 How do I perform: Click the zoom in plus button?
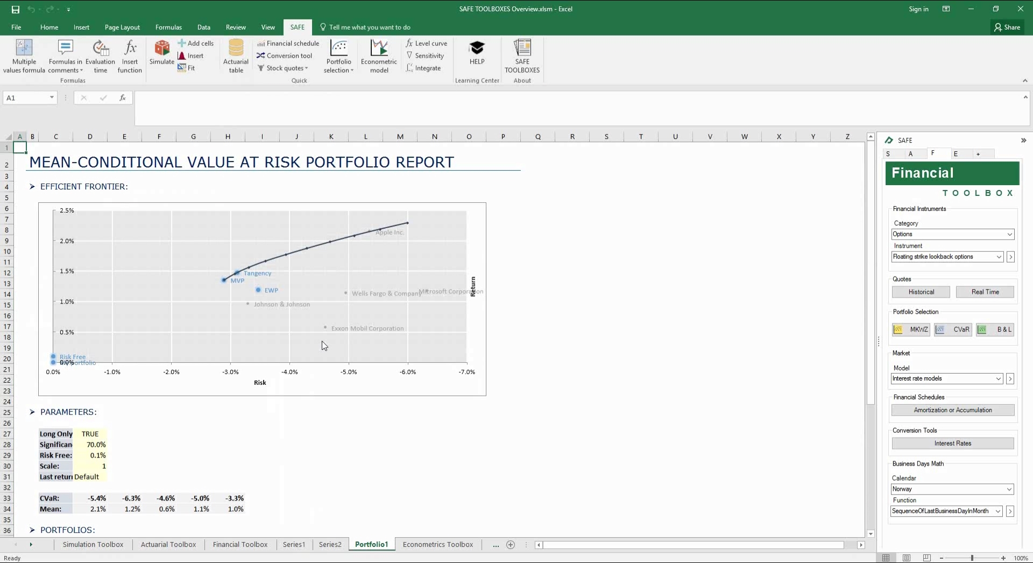1003,558
